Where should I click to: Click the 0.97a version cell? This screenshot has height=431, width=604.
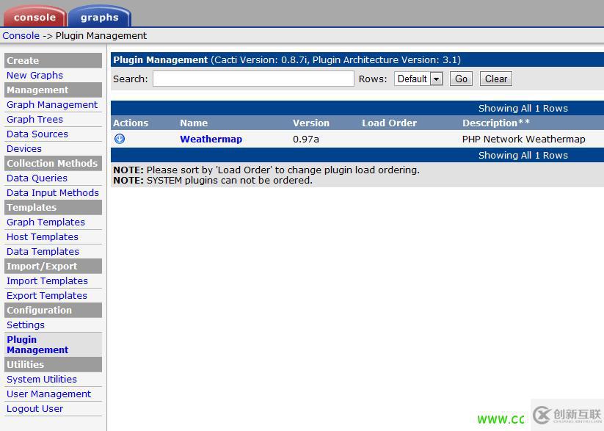(x=306, y=140)
